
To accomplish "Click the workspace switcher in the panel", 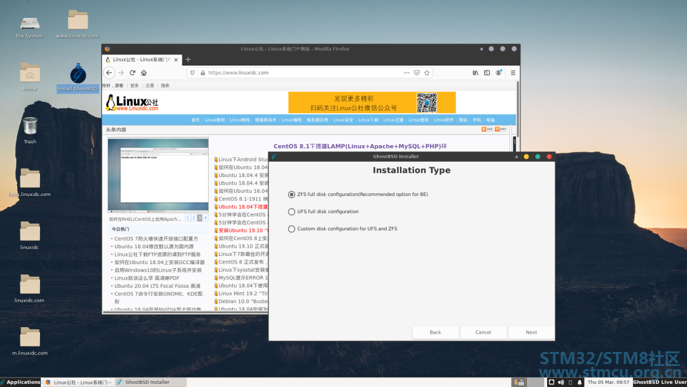I will tap(527, 382).
